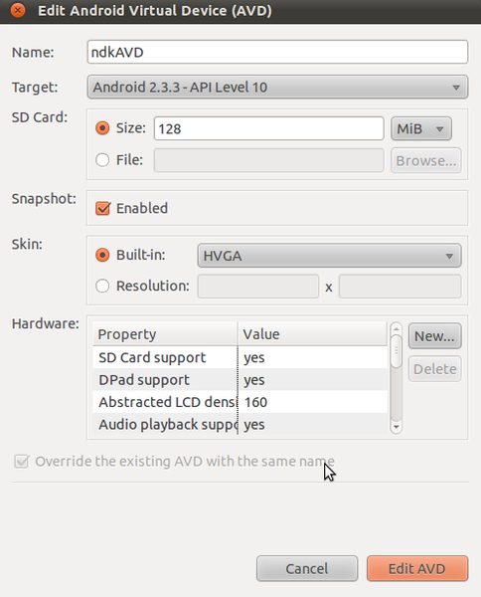The image size is (481, 597).
Task: Click the hardware list scroll down arrow
Action: coord(396,427)
